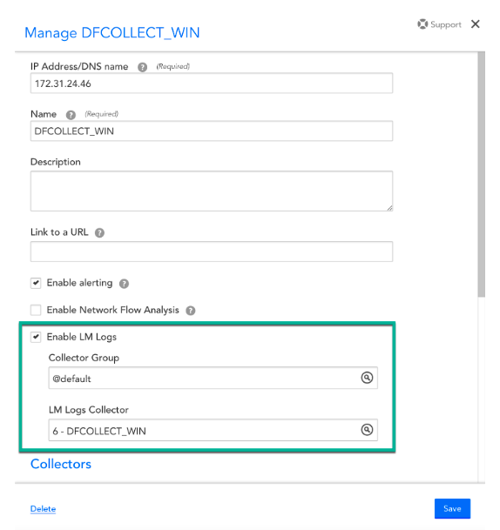
Task: Click the Link to a URL help icon
Action: tap(99, 233)
